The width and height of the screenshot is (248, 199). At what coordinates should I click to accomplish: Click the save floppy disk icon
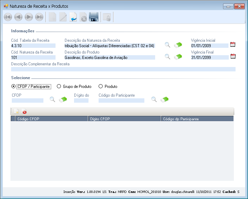pos(94,17)
